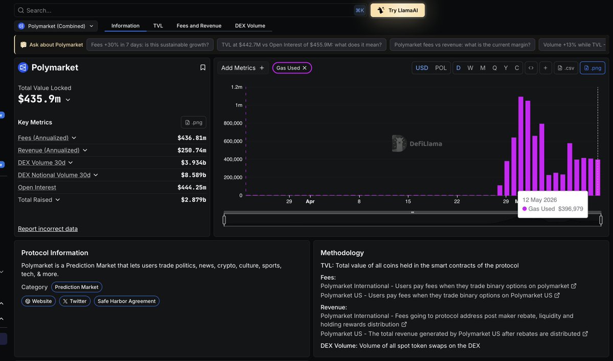The image size is (613, 361).
Task: Expand Total Raised details
Action: click(57, 200)
